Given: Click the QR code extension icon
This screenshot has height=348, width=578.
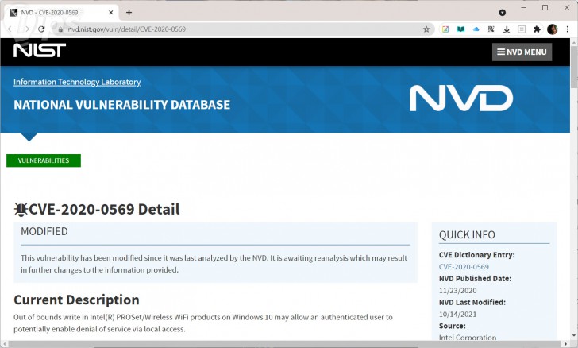Looking at the screenshot, I should [491, 29].
